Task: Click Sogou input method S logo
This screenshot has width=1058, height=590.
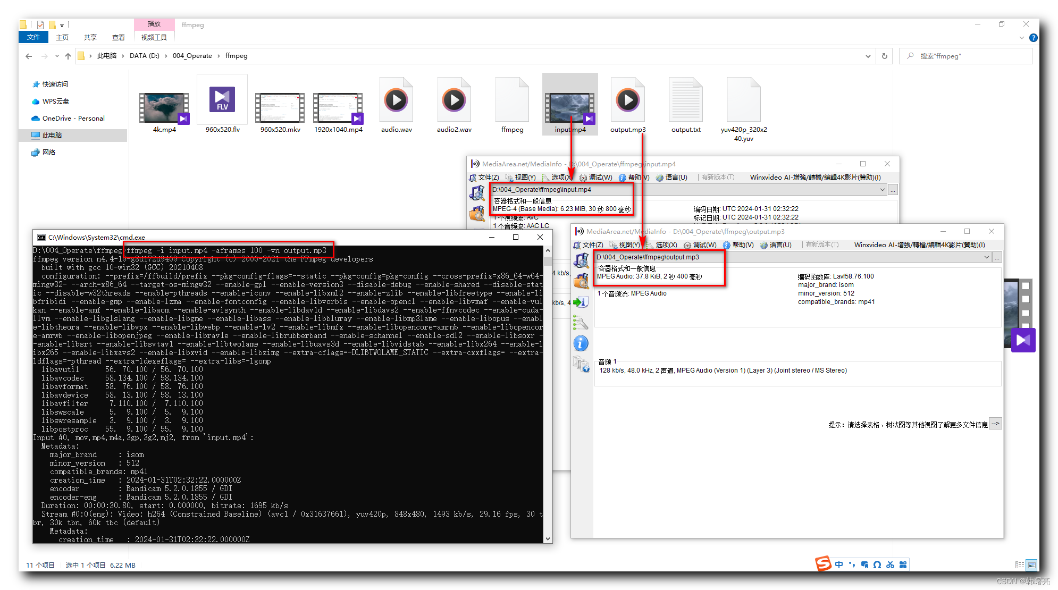Action: [823, 563]
